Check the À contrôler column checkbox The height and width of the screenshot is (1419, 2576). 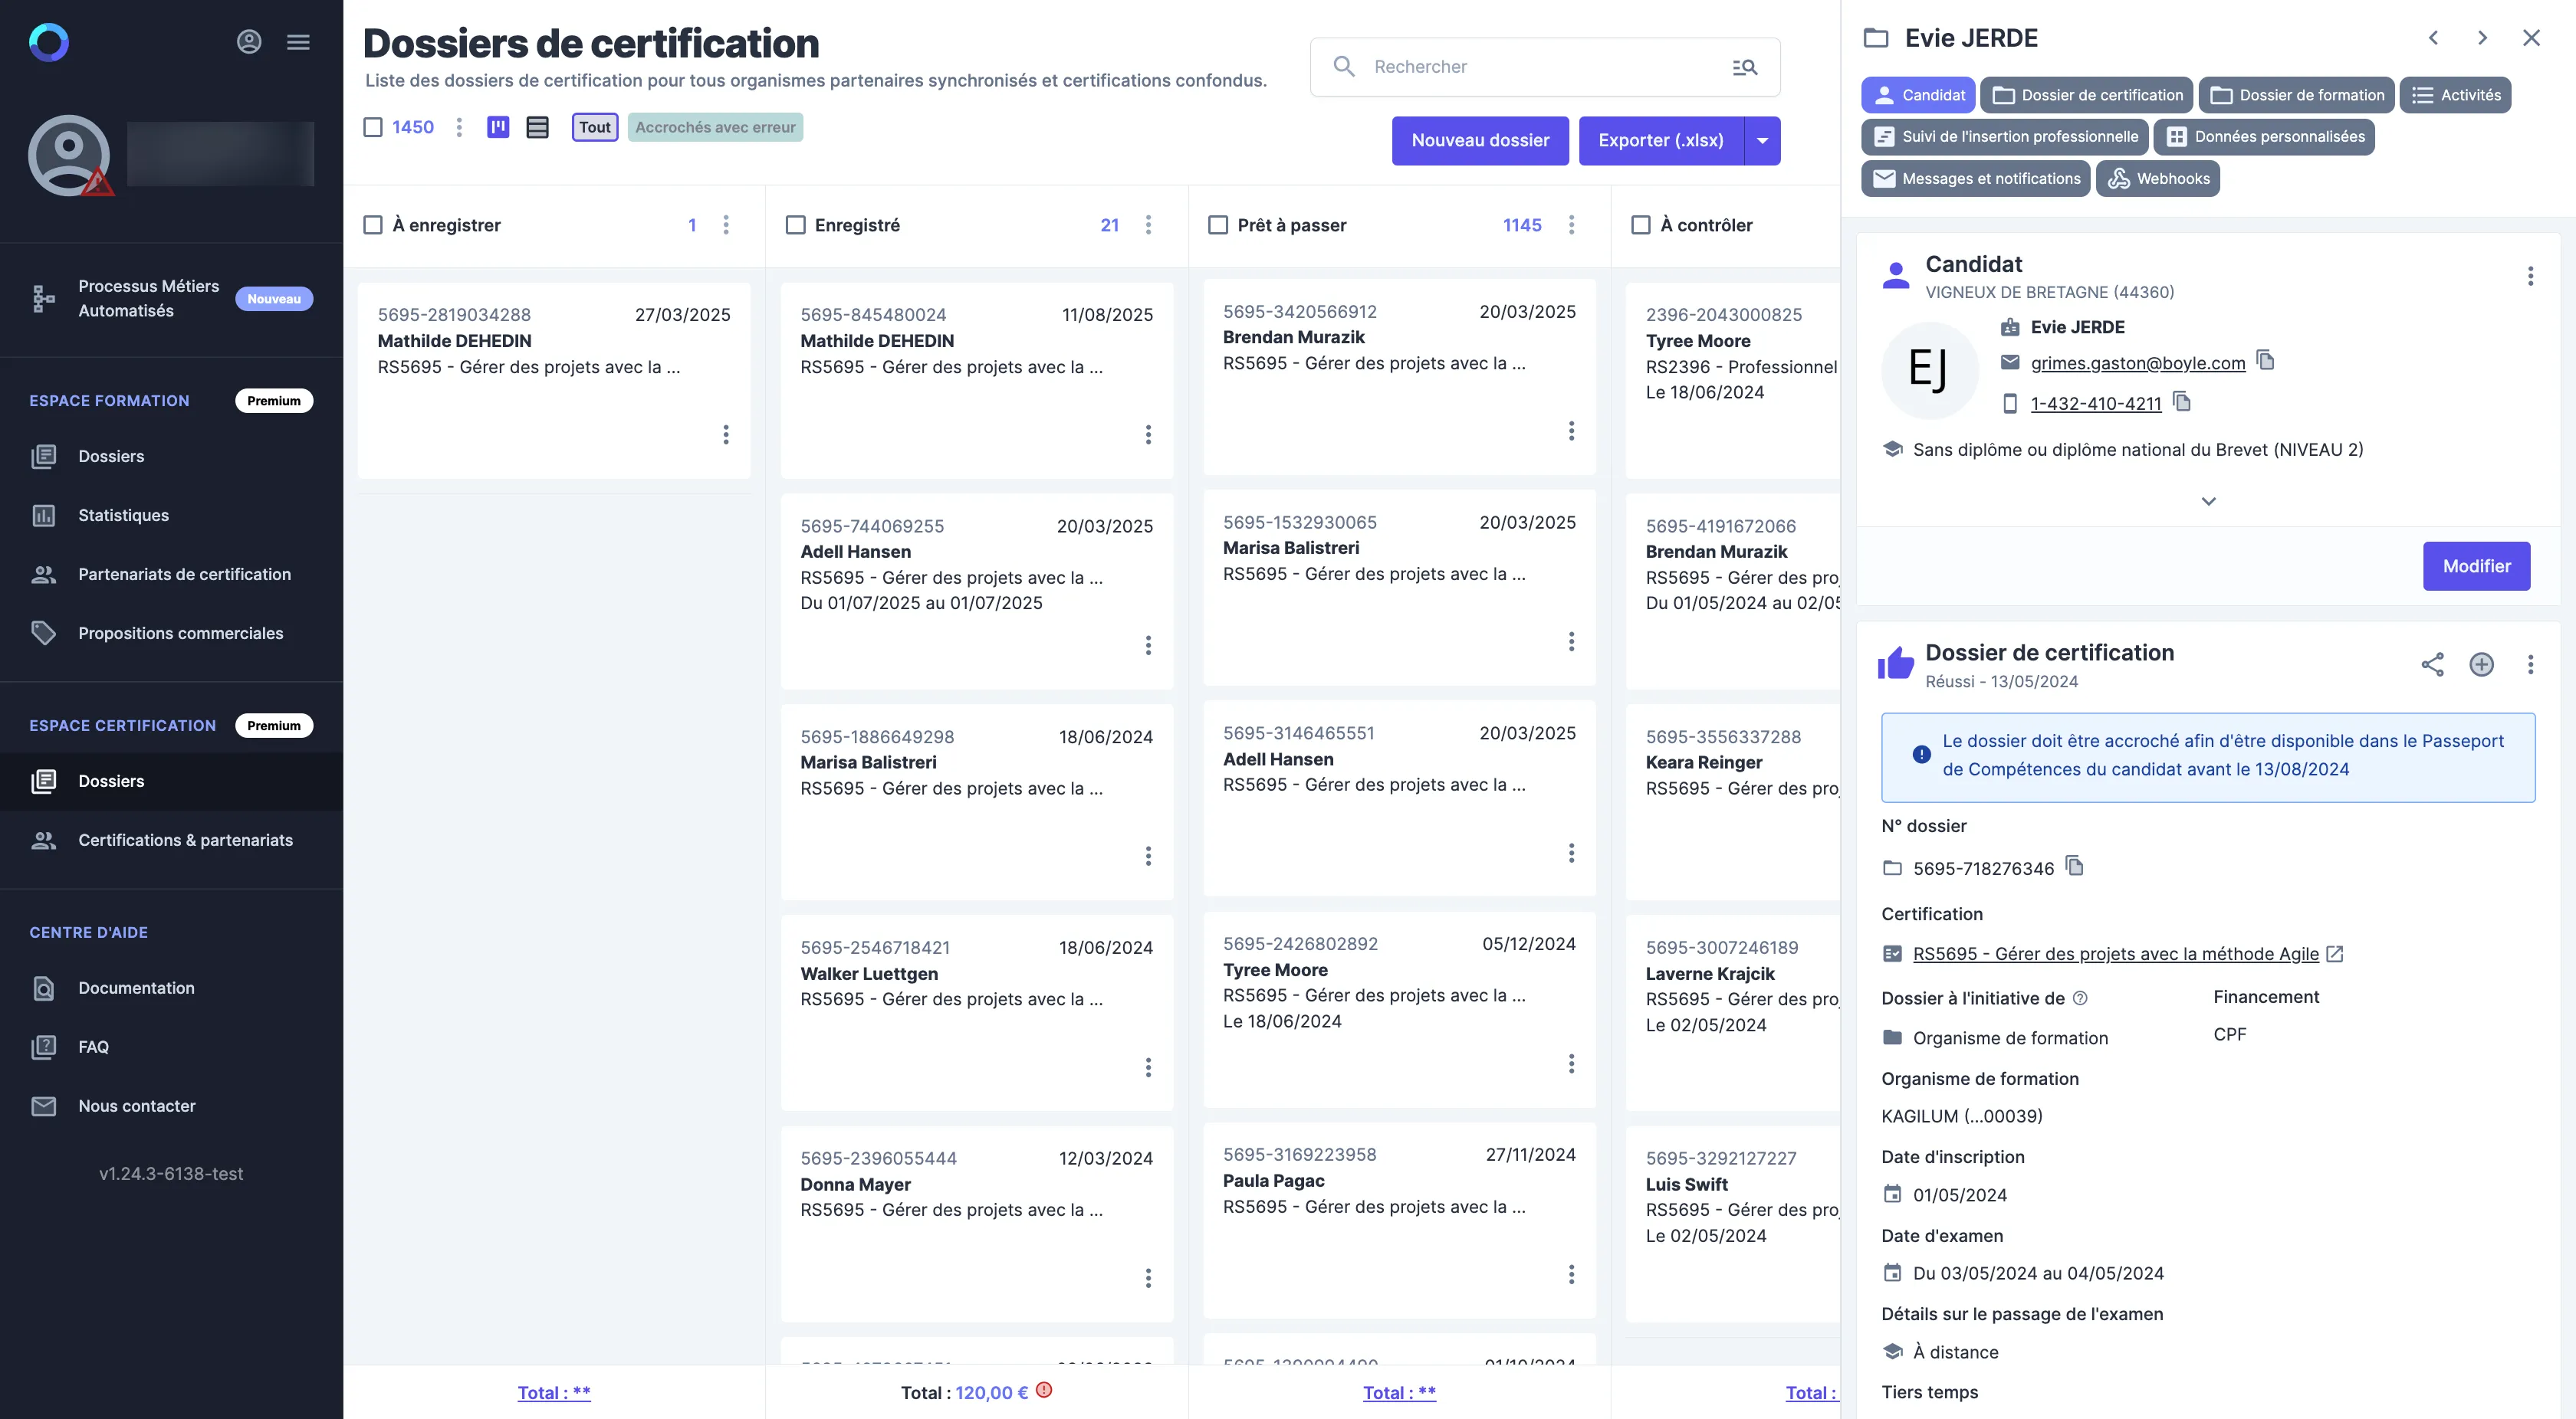(1641, 224)
